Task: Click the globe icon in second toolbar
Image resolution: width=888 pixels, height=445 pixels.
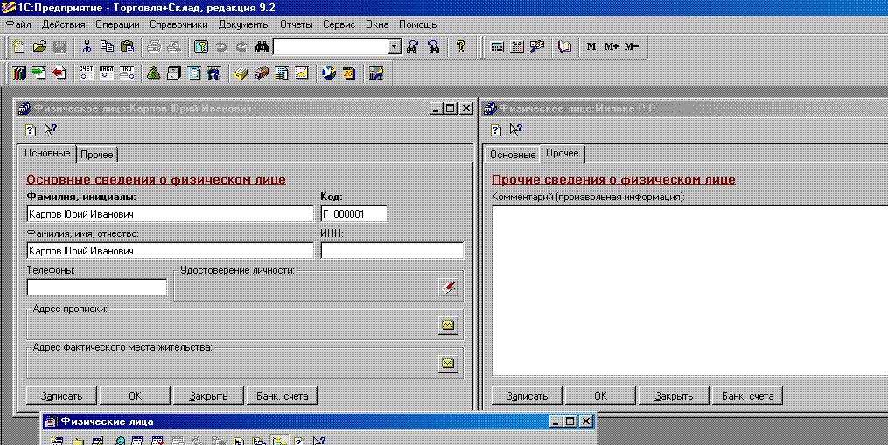Action: point(329,73)
